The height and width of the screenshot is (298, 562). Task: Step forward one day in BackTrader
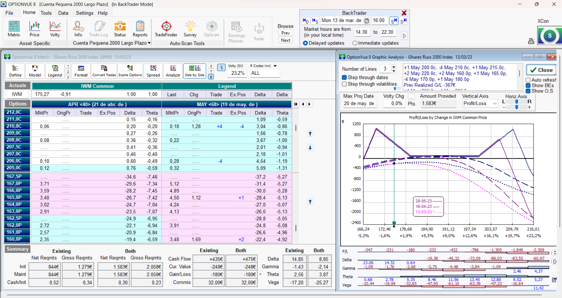(404, 21)
